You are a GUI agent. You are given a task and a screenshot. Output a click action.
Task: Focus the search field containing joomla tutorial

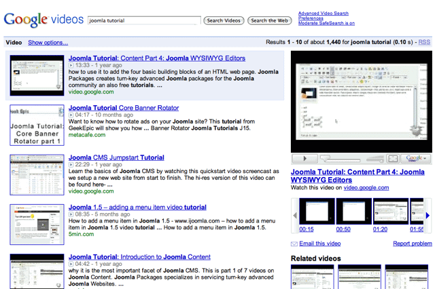[x=144, y=20]
